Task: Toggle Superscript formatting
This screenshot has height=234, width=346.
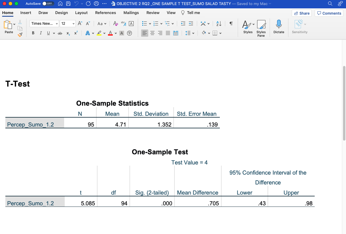Action: coord(76,33)
